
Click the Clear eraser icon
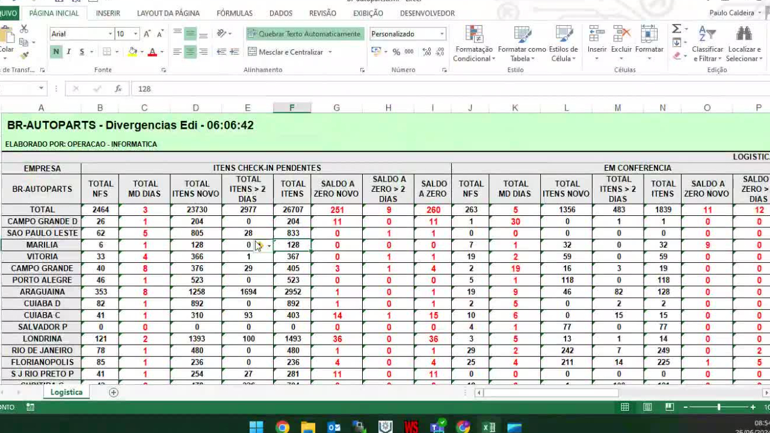[677, 55]
